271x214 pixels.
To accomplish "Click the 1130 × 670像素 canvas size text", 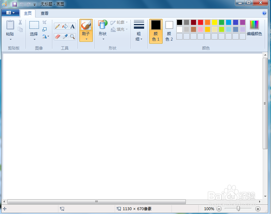I will [137, 209].
